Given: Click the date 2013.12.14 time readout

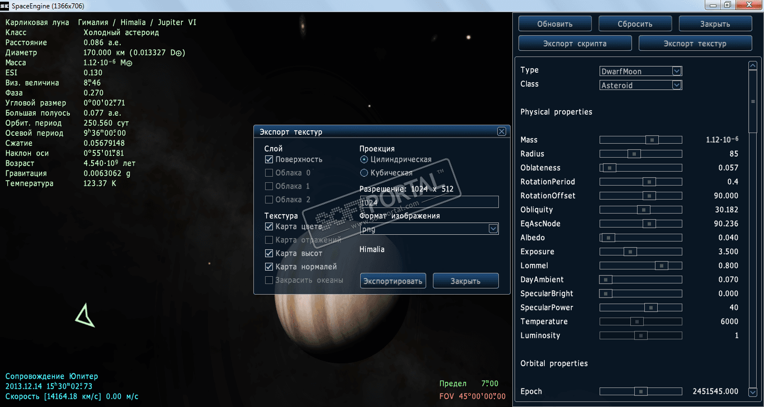Looking at the screenshot, I should pyautogui.click(x=49, y=386).
